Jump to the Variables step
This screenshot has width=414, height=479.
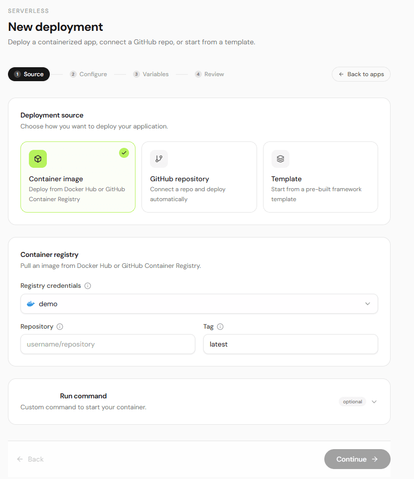tap(151, 74)
